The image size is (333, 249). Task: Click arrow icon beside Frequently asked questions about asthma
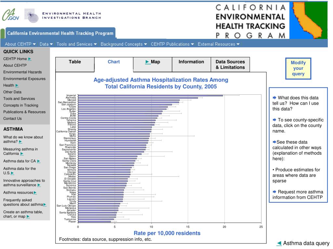(45, 205)
